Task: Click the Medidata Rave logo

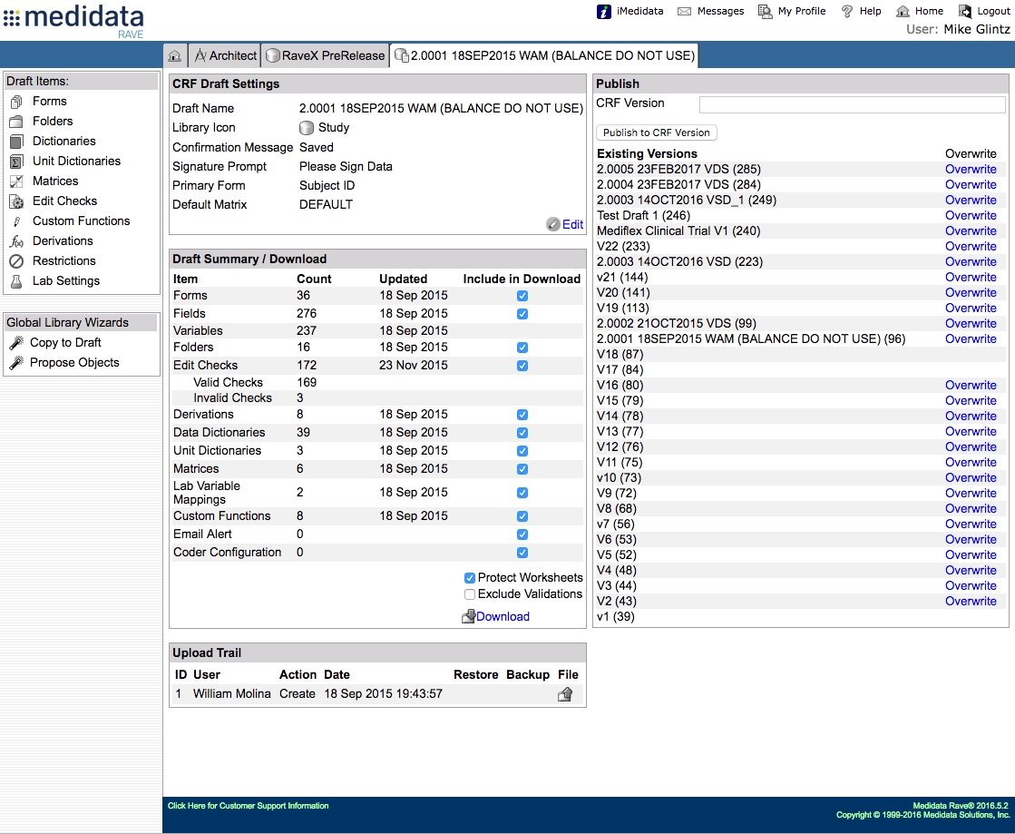Action: point(73,21)
